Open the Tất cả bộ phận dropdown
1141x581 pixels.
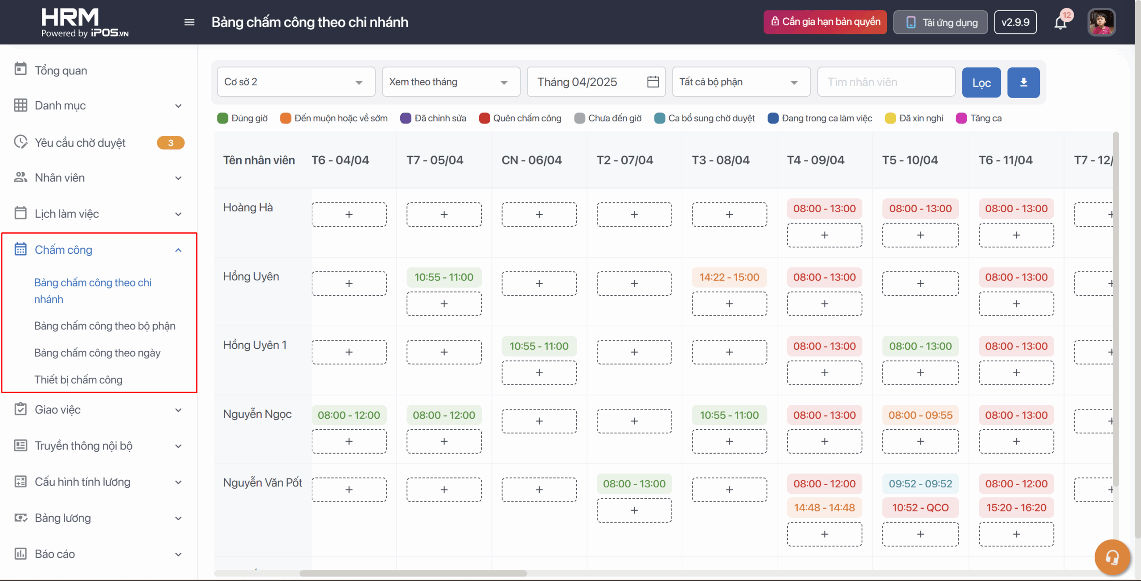coord(740,82)
